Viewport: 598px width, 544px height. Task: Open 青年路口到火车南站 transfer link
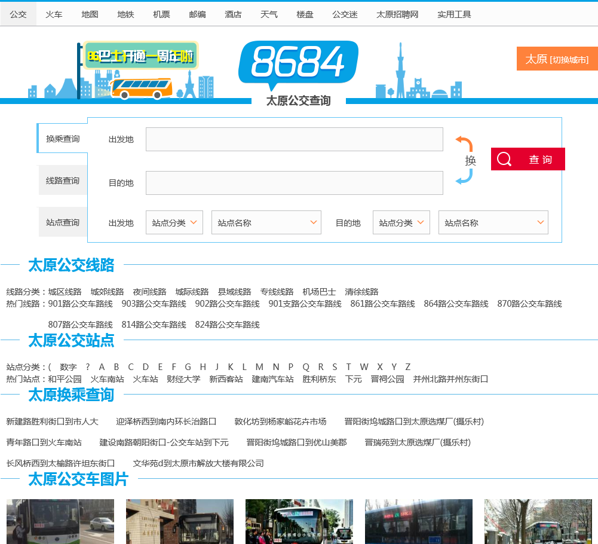pyautogui.click(x=44, y=442)
